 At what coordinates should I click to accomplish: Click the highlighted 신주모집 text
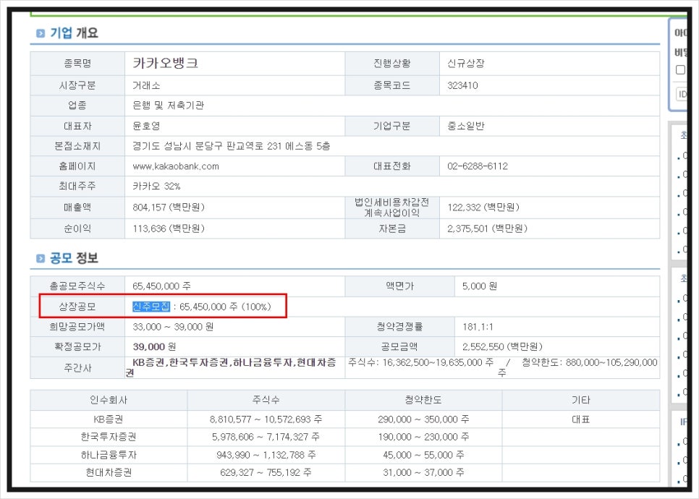pyautogui.click(x=151, y=307)
